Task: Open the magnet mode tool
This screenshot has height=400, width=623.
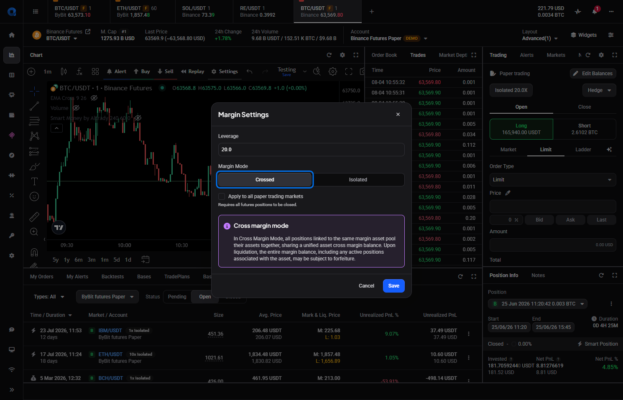Action: [x=34, y=252]
